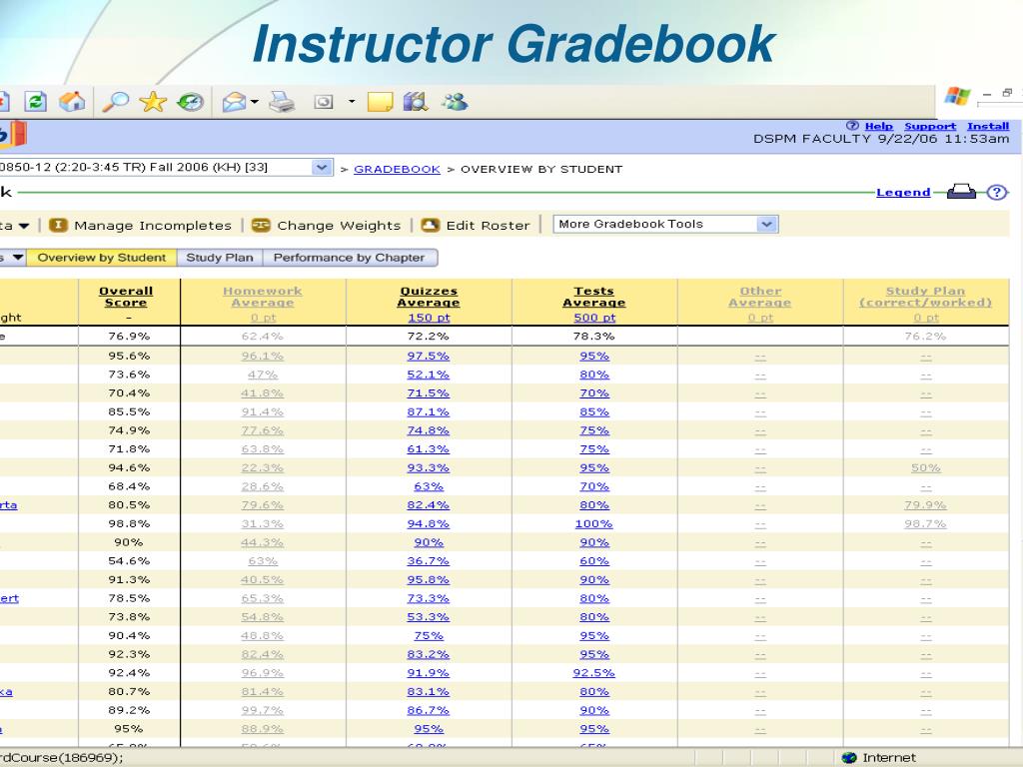Screen dimensions: 1023x767
Task: Switch to Performance by Chapter tab
Action: pyautogui.click(x=349, y=258)
